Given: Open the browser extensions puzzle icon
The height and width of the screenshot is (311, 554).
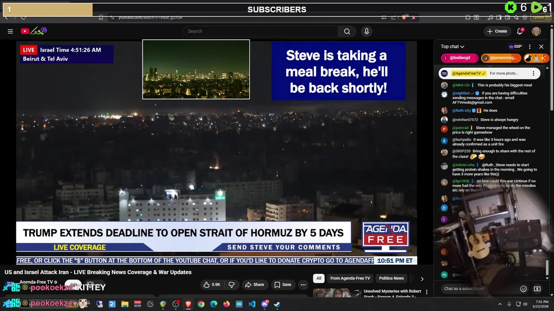Looking at the screenshot, I should coord(468,17).
